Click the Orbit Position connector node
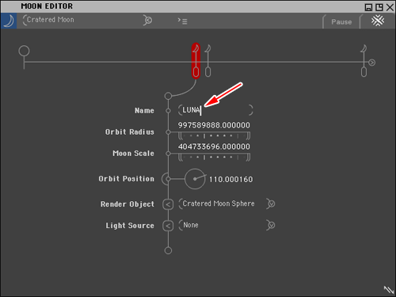396x297 pixels. (x=167, y=179)
